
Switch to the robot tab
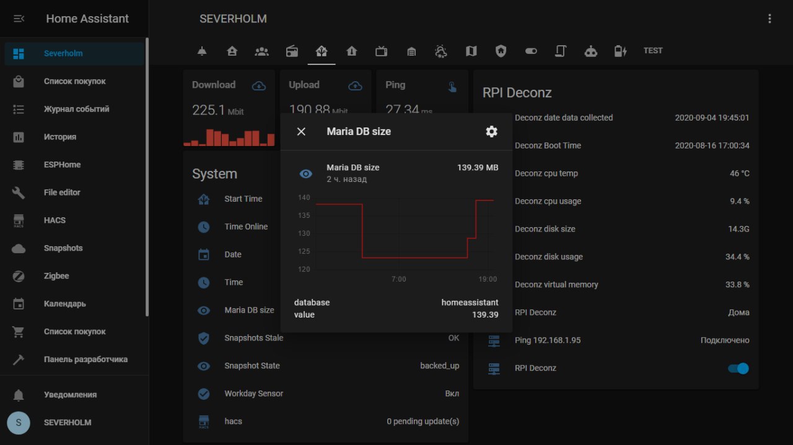[x=591, y=51]
